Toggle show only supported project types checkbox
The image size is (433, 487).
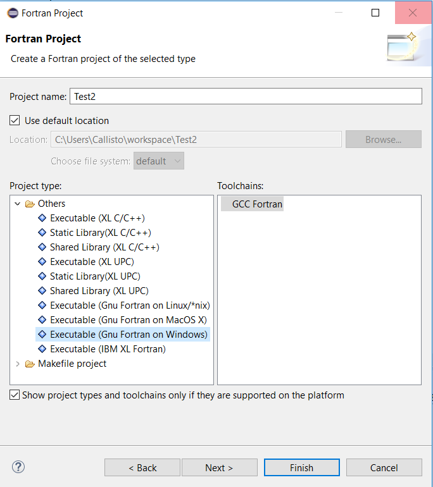point(15,395)
